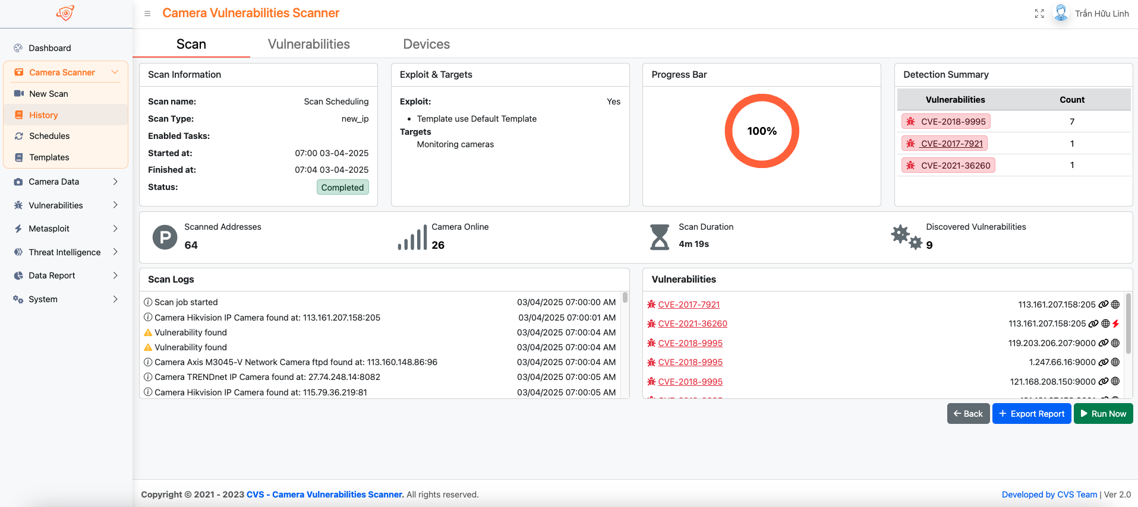Expand the Camera Data submenu
This screenshot has height=507, width=1138.
tap(115, 182)
